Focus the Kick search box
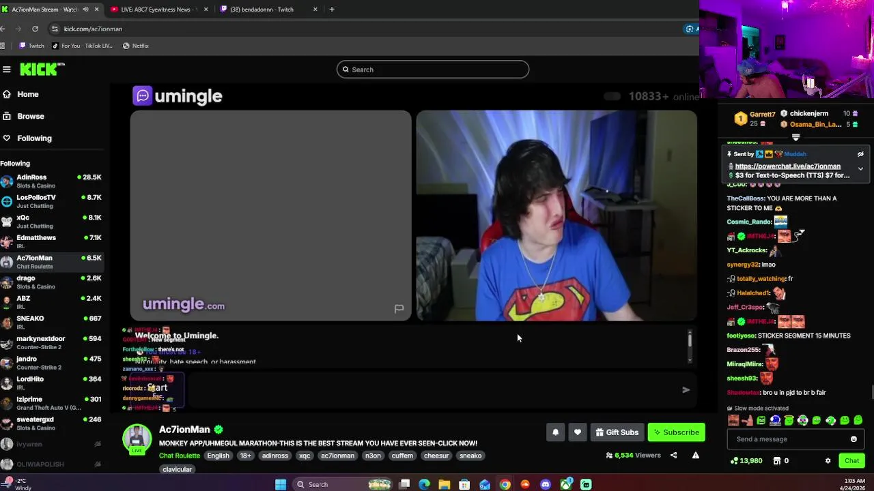 pyautogui.click(x=433, y=69)
